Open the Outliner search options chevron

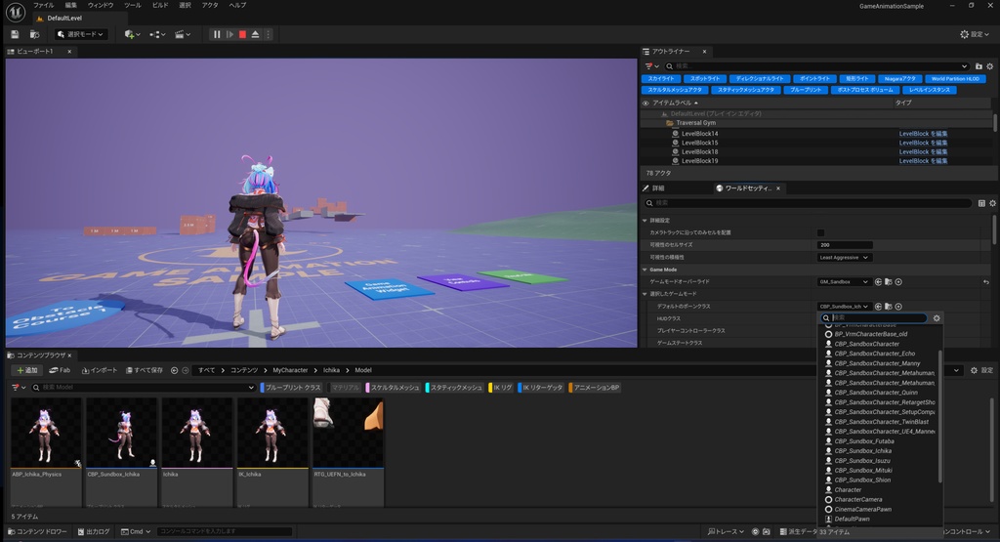964,66
